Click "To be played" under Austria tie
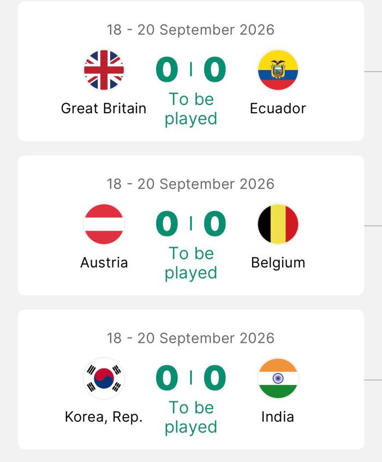This screenshot has width=382, height=462. click(191, 263)
